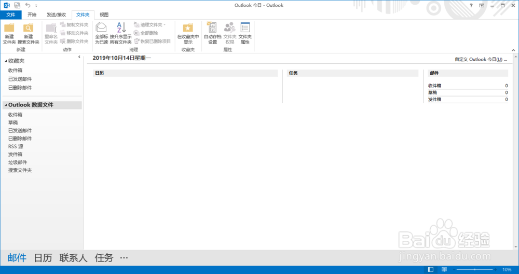Go to Calendar (日历) in navigation bar
519x274 pixels.
[43, 257]
